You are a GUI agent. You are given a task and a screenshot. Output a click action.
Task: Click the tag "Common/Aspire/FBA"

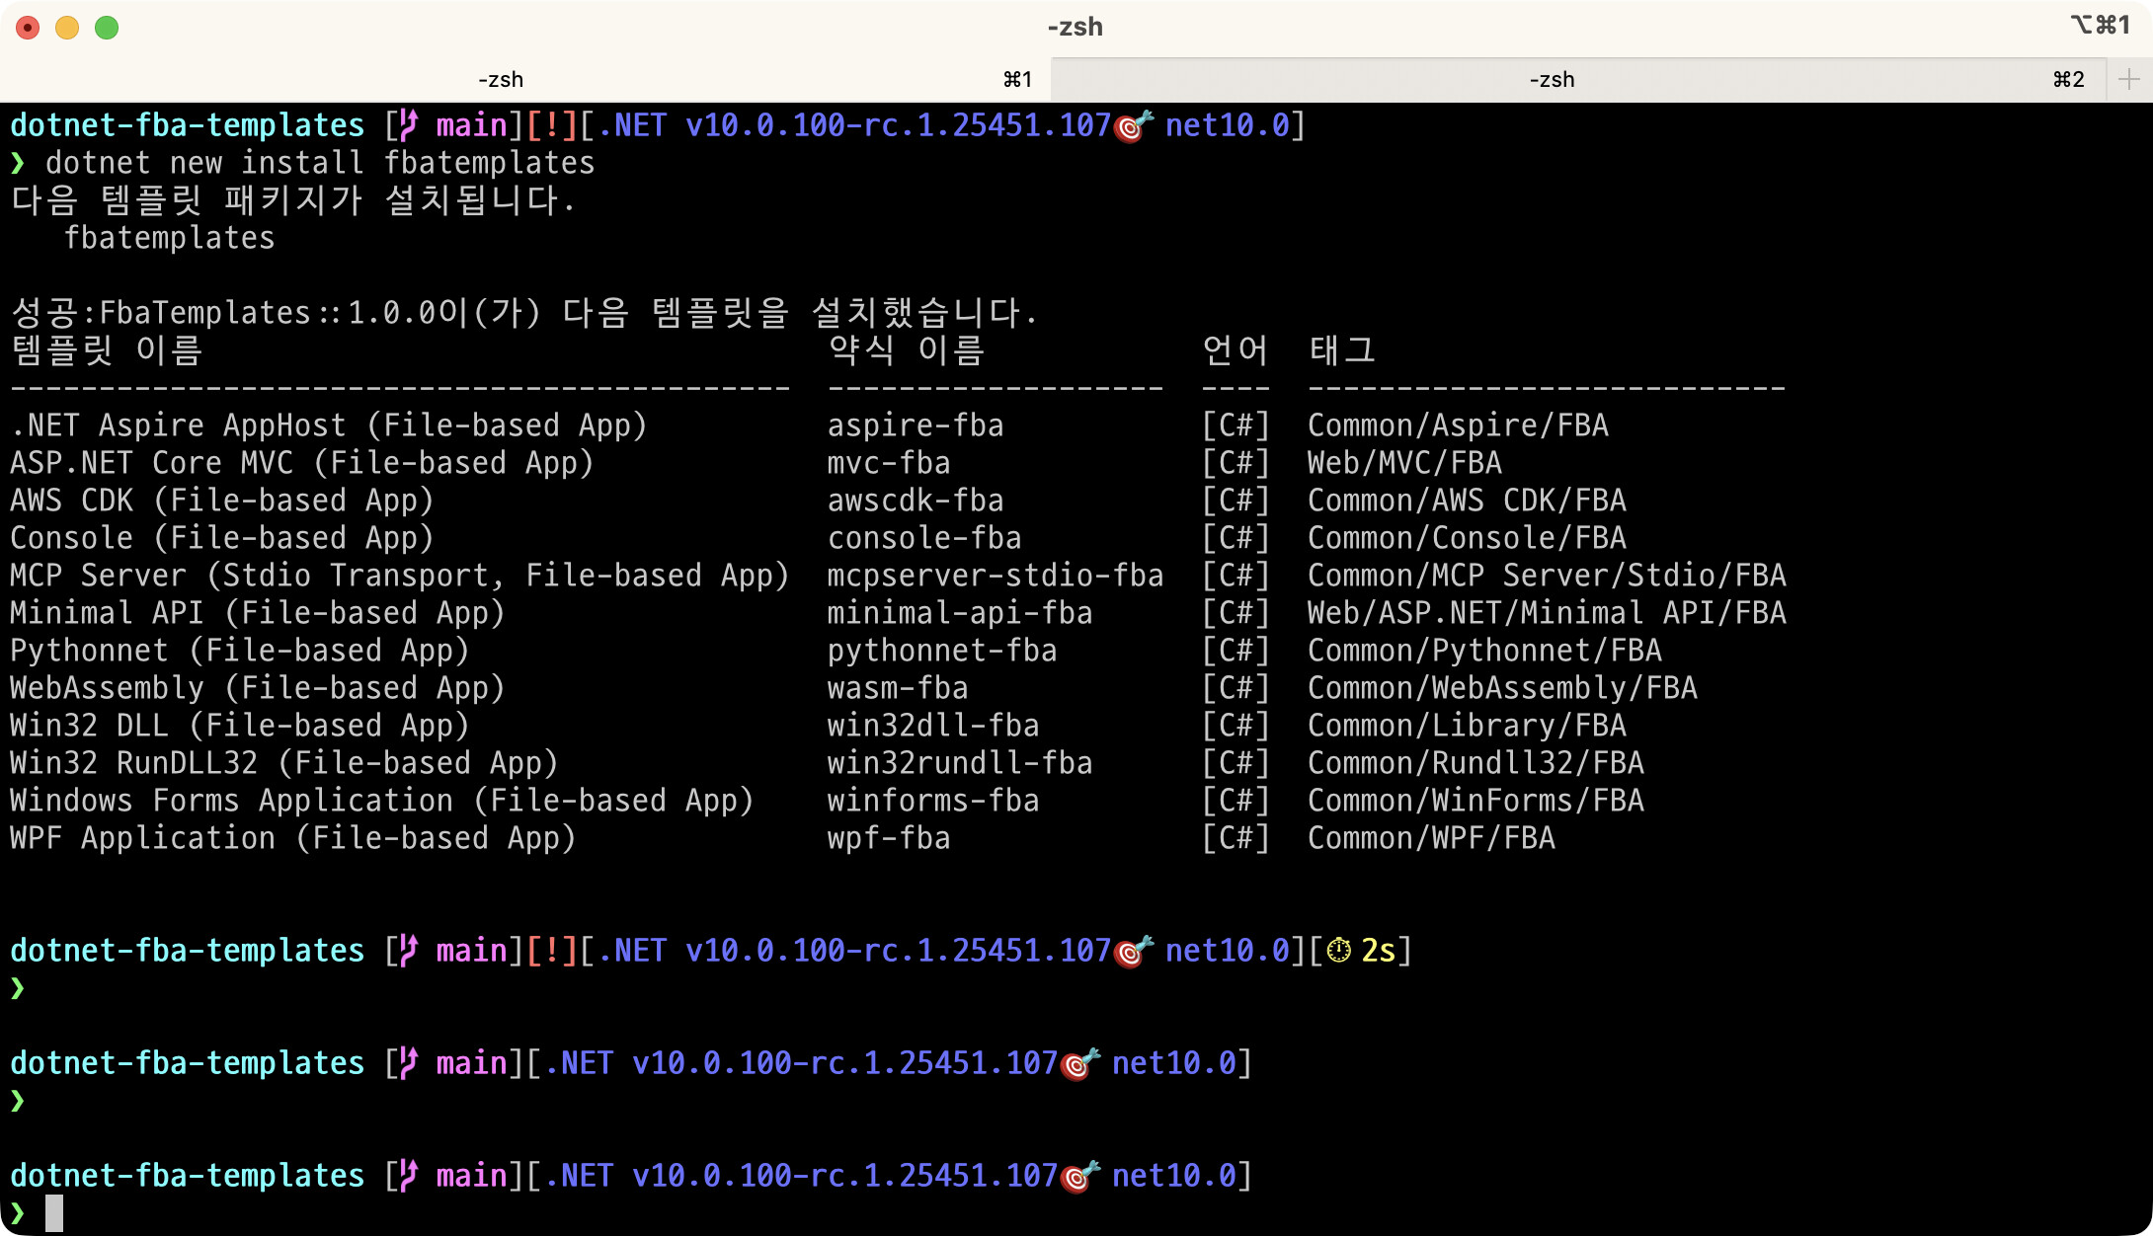[1458, 425]
